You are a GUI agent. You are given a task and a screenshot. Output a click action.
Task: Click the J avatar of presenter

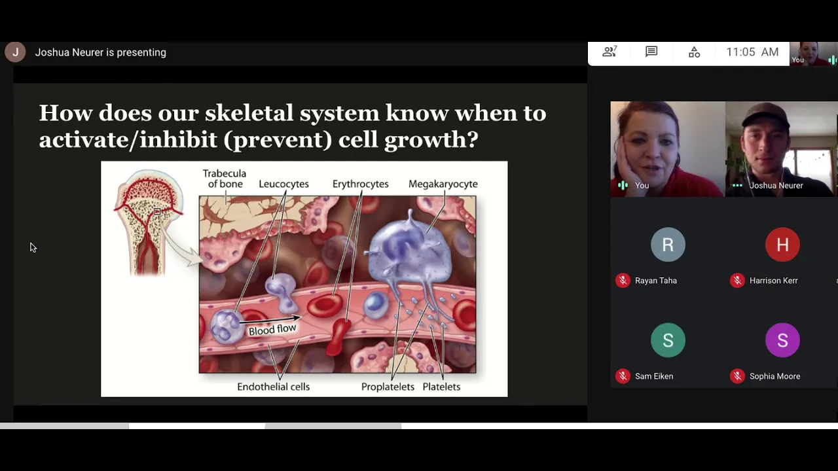[x=15, y=52]
